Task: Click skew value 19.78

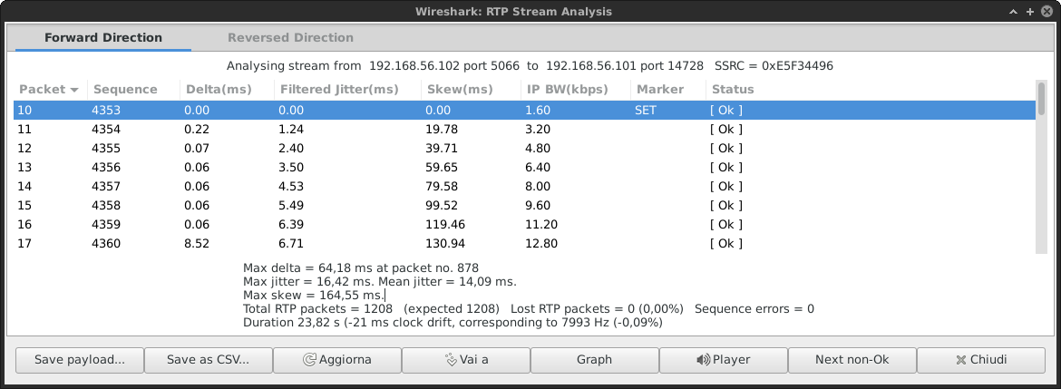Action: 442,130
